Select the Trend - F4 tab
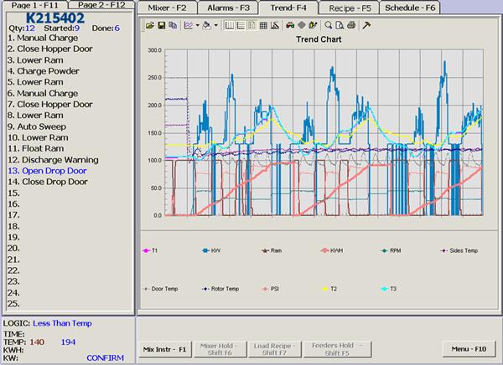 coord(288,8)
